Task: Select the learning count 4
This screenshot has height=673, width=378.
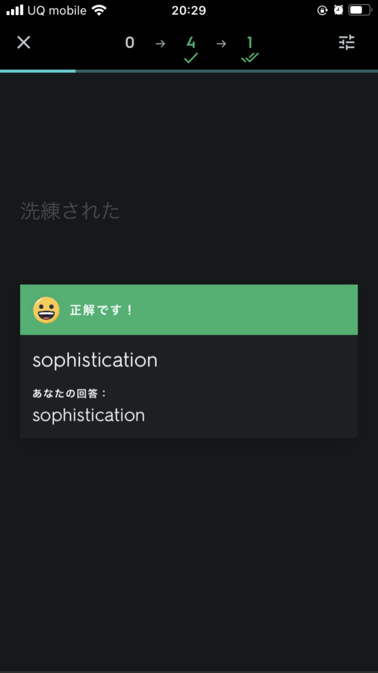Action: pos(191,43)
